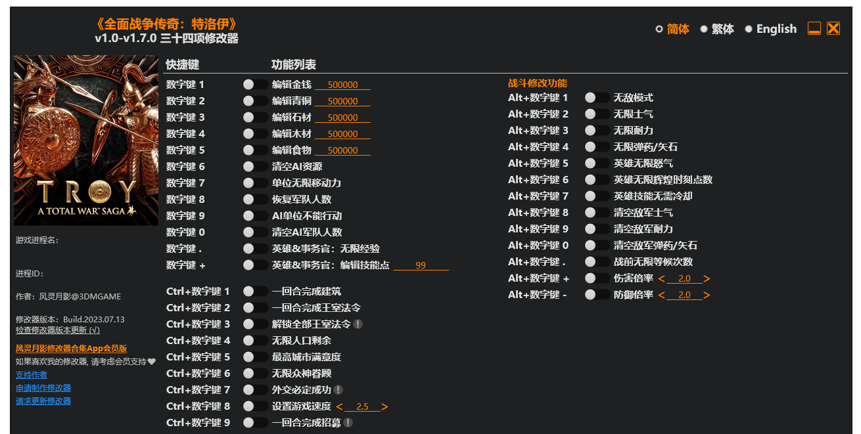This screenshot has width=861, height=434.
Task: Enable 无限众神眷顾 toggle
Action: pyautogui.click(x=255, y=374)
